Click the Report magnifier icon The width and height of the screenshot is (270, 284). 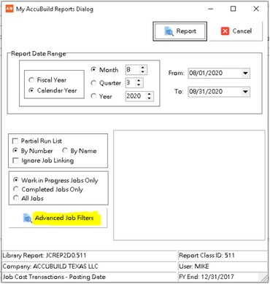click(169, 31)
